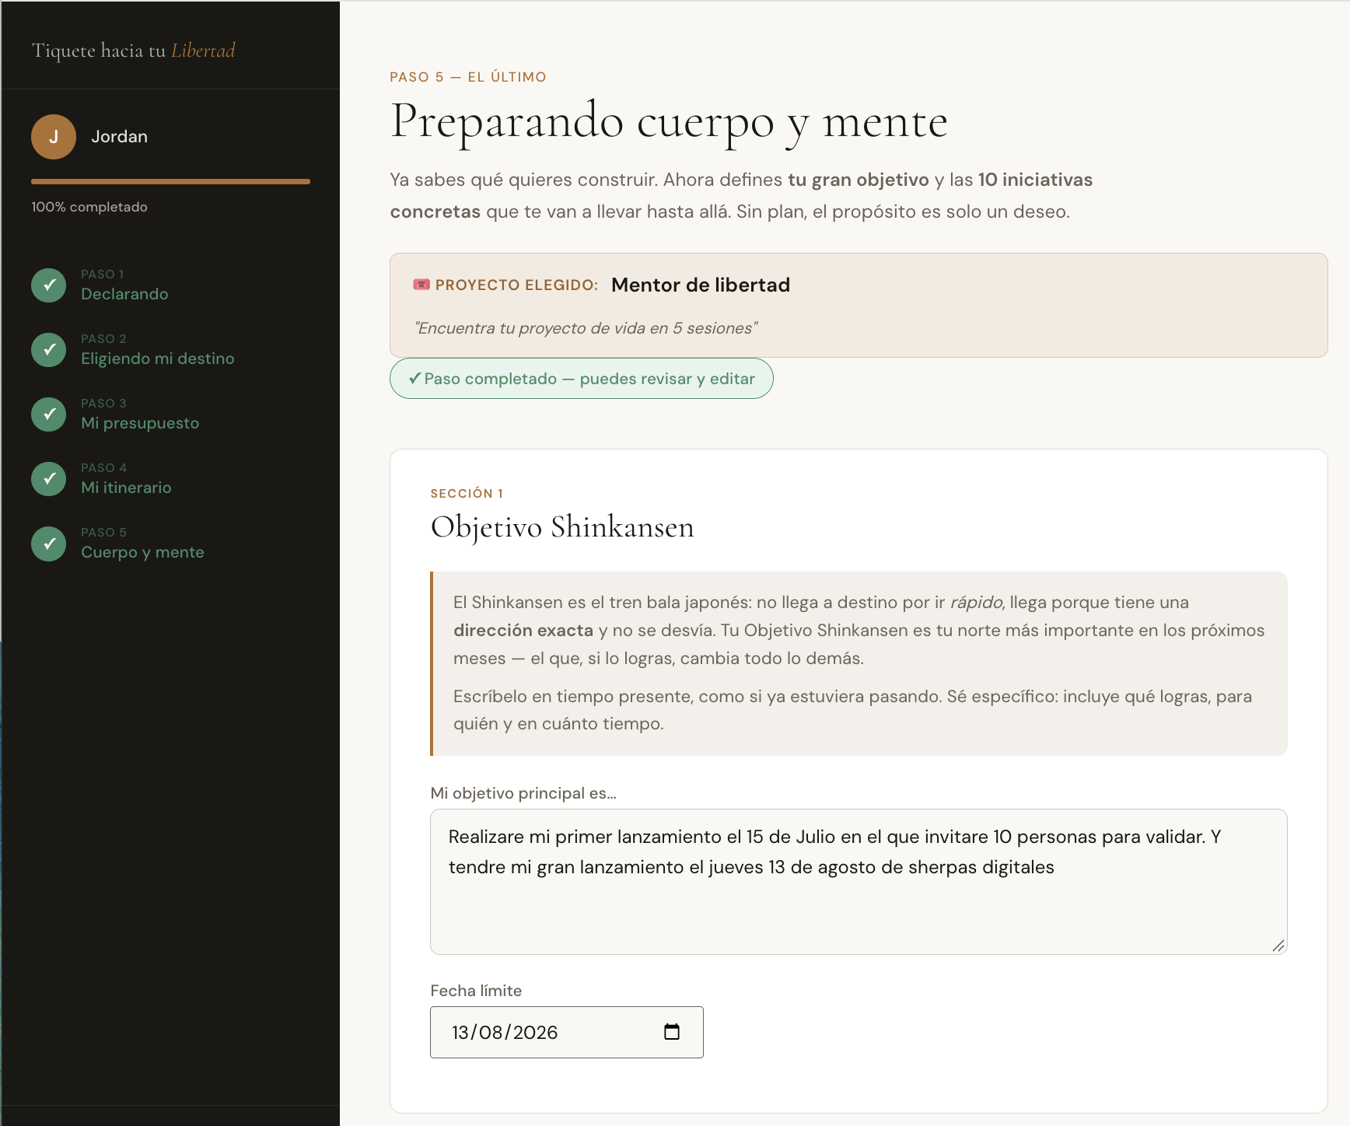The height and width of the screenshot is (1126, 1350).
Task: Go to step Declarando in the sidebar
Action: pyautogui.click(x=124, y=294)
